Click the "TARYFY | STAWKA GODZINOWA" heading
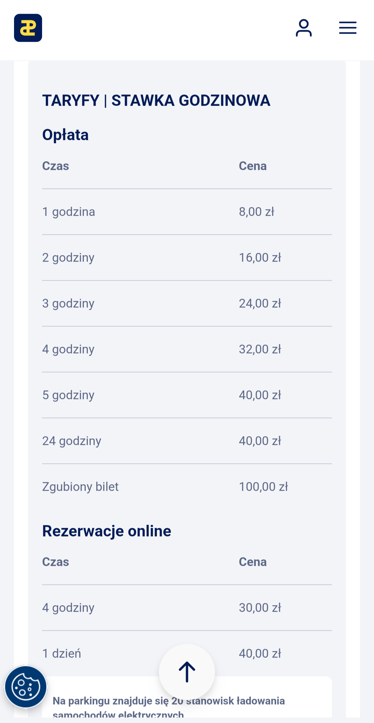The width and height of the screenshot is (374, 723). (156, 100)
